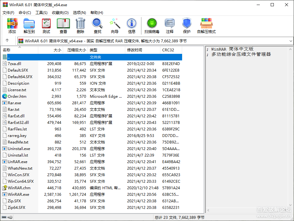This screenshot has height=221, width=294.
Task: Open the 文件(F) menu
Action: tap(8, 12)
